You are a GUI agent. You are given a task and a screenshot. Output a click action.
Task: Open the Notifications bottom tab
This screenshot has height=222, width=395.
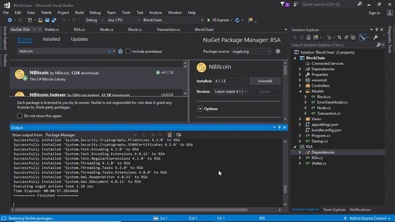pyautogui.click(x=360, y=210)
